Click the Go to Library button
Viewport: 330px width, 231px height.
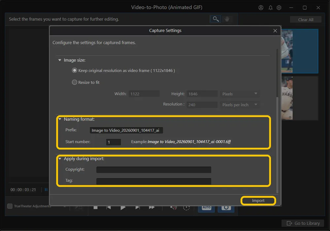coord(303,223)
